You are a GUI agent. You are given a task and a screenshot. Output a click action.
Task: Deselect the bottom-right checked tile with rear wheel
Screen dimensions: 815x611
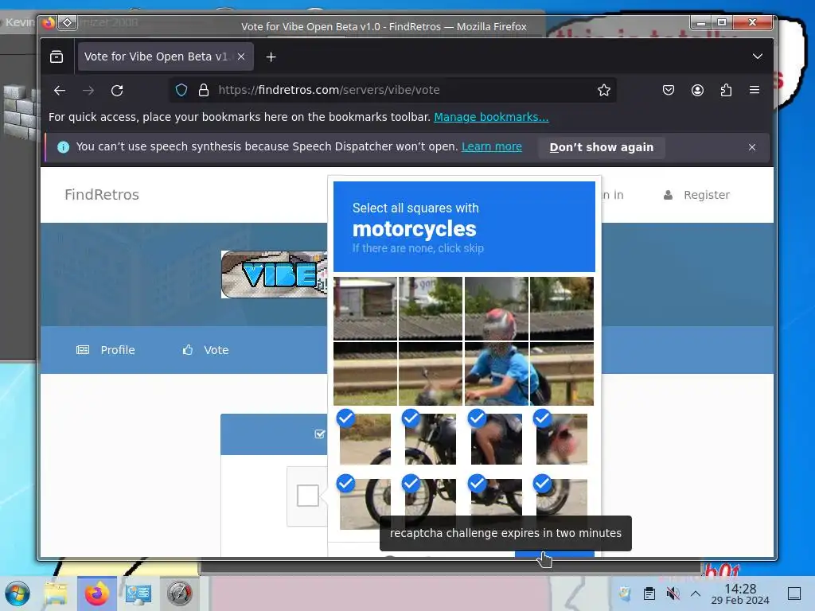pyautogui.click(x=562, y=496)
